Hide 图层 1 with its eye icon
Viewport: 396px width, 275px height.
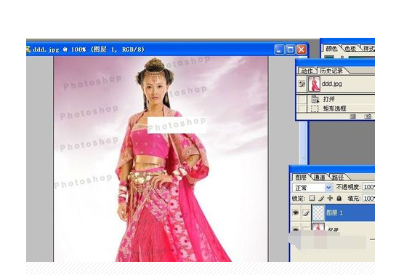point(296,212)
